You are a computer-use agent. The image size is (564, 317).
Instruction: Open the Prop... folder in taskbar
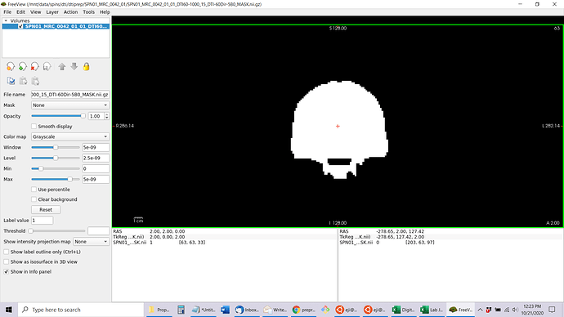click(x=159, y=310)
